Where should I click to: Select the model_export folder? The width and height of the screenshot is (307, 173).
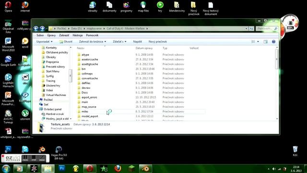[90, 116]
